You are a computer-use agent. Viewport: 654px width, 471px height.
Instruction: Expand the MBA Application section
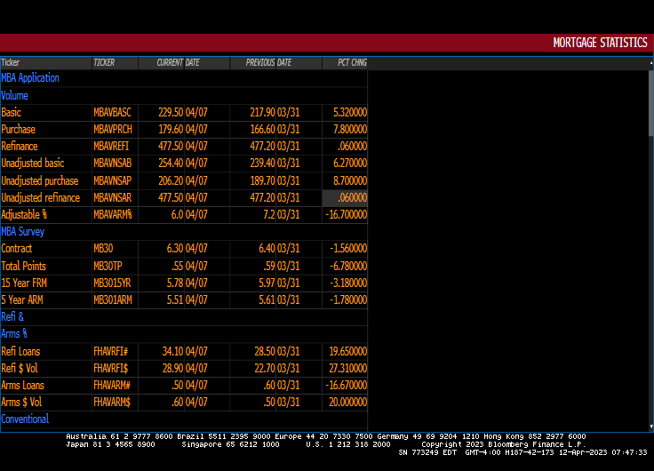(30, 78)
